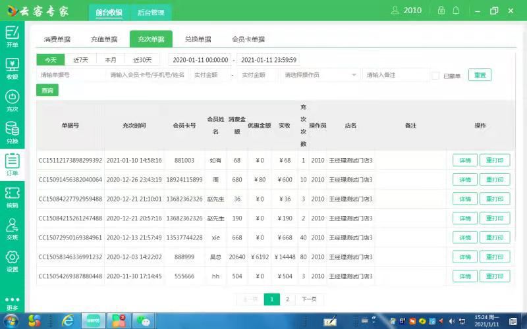527x329 pixels.
Task: Expand the 请选择操作员 operator dropdown
Action: click(320, 75)
